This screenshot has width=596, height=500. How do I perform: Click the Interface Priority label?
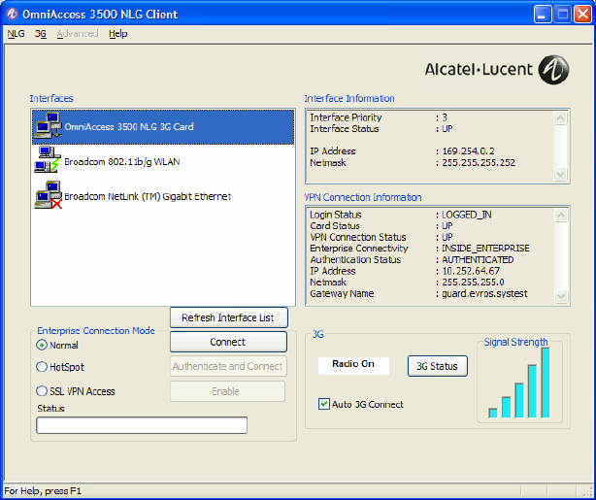point(346,117)
